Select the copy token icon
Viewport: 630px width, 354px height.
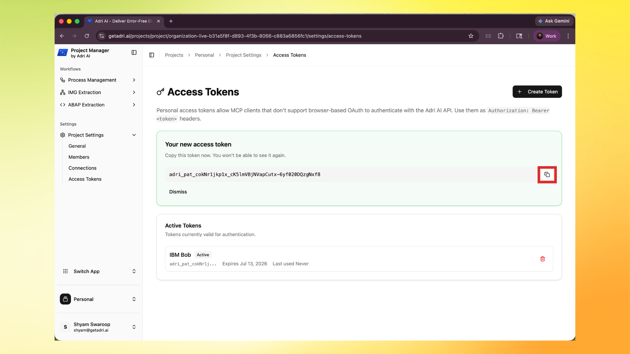[547, 174]
